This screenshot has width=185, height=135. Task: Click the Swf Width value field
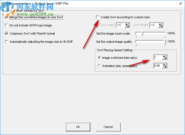pyautogui.click(x=120, y=25)
